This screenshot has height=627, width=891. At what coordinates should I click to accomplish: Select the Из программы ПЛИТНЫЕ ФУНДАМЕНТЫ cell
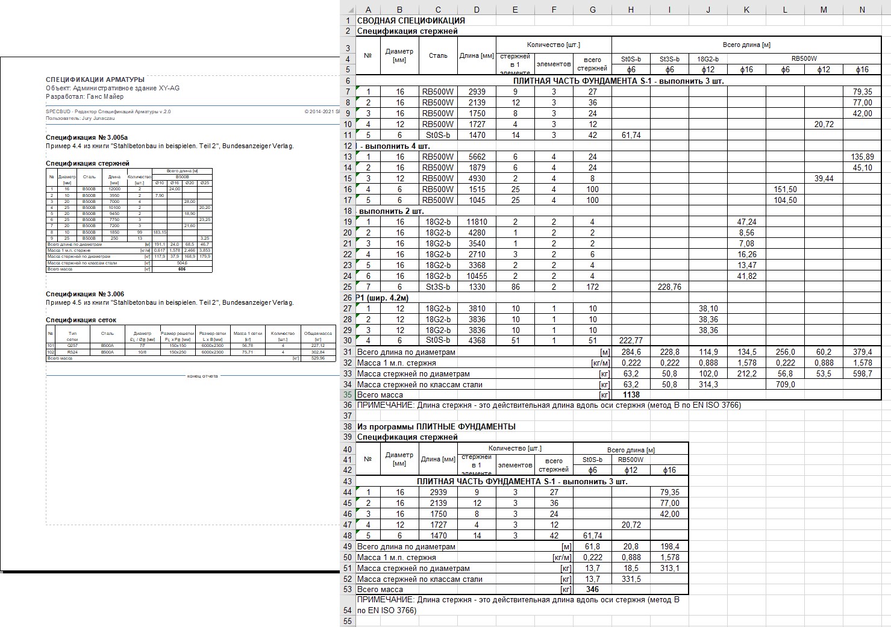tap(436, 426)
